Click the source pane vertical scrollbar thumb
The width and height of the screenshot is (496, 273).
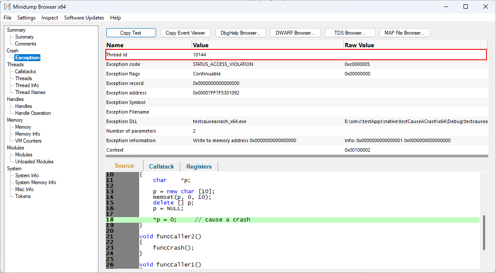pos(484,233)
